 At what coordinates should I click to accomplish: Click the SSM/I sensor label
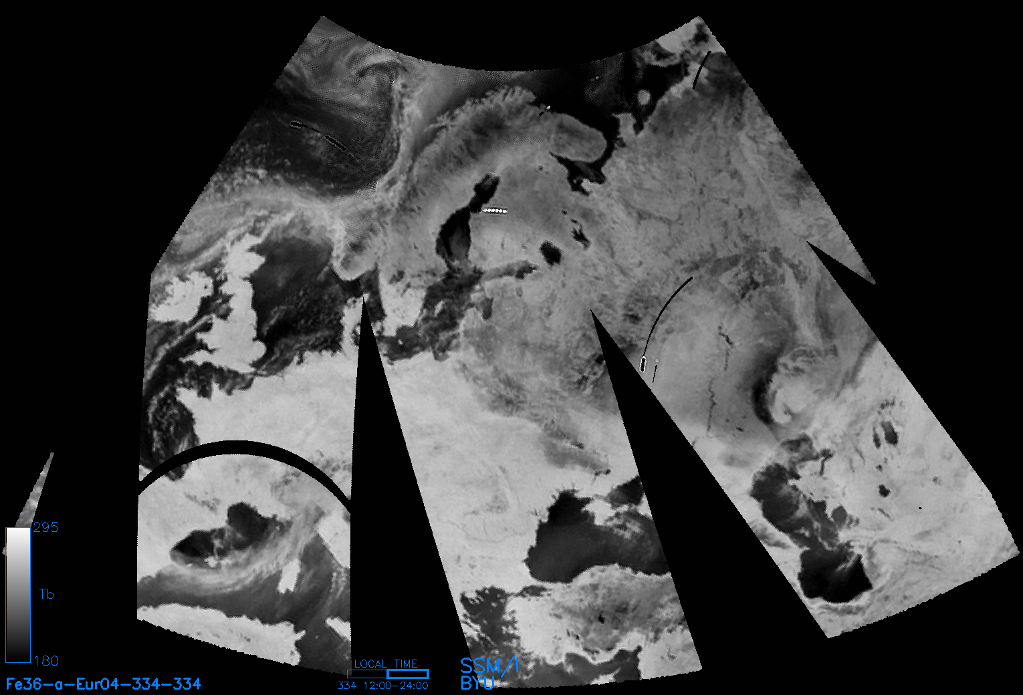(489, 666)
